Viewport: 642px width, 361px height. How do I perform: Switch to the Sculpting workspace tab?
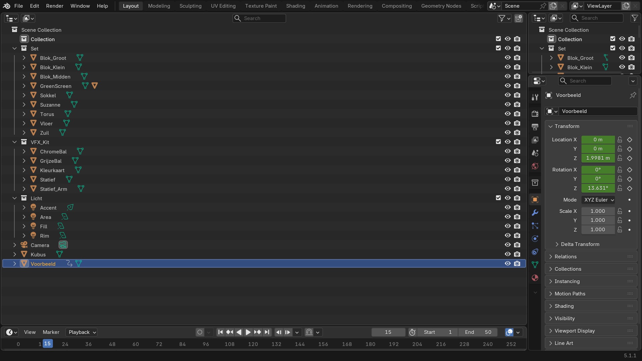[x=190, y=6]
